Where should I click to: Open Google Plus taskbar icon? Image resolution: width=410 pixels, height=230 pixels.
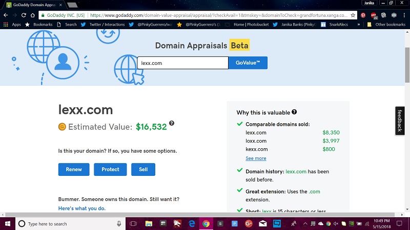click(249, 223)
